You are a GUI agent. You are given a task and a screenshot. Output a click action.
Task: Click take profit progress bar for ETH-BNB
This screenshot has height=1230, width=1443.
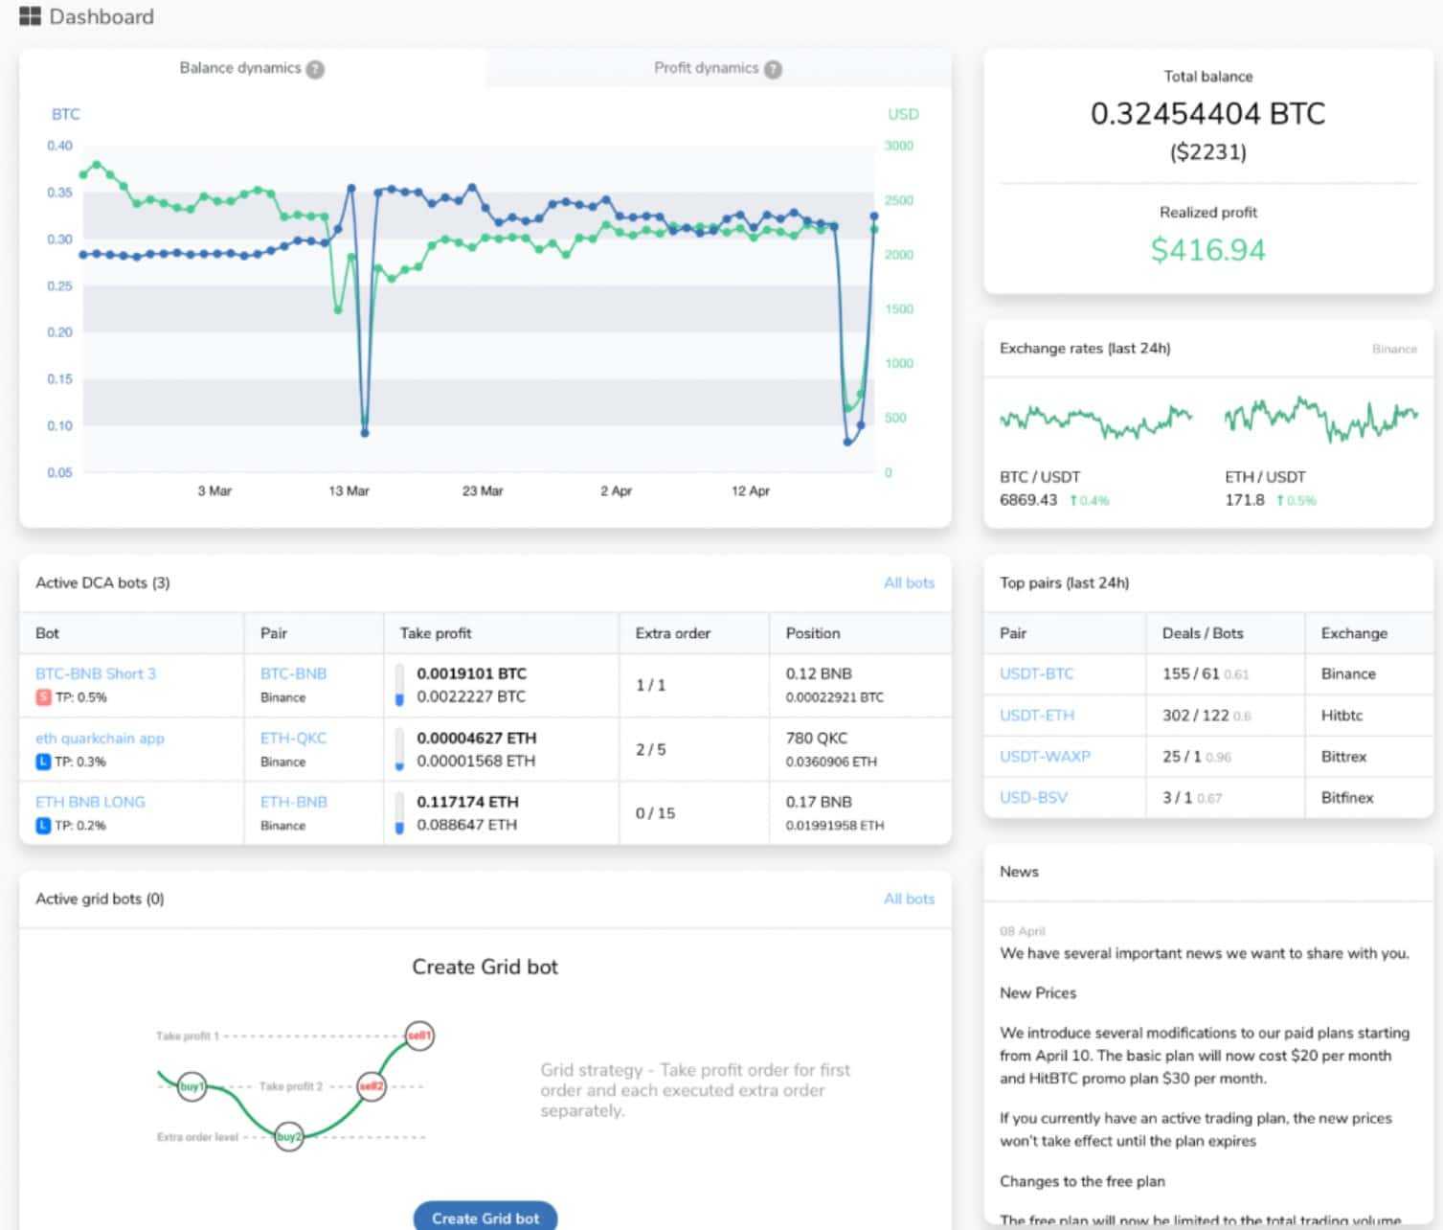click(399, 813)
